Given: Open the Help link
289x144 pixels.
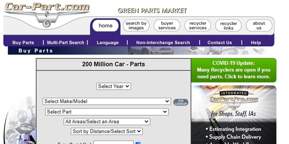Looking at the screenshot, I should [256, 43].
